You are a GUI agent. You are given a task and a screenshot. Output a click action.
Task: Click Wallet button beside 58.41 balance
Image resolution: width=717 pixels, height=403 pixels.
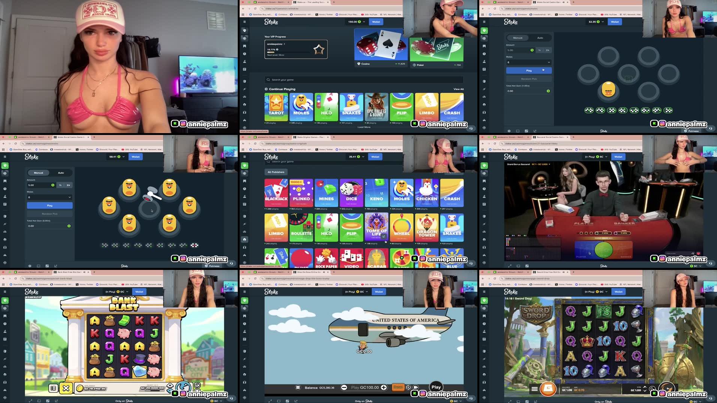136,157
